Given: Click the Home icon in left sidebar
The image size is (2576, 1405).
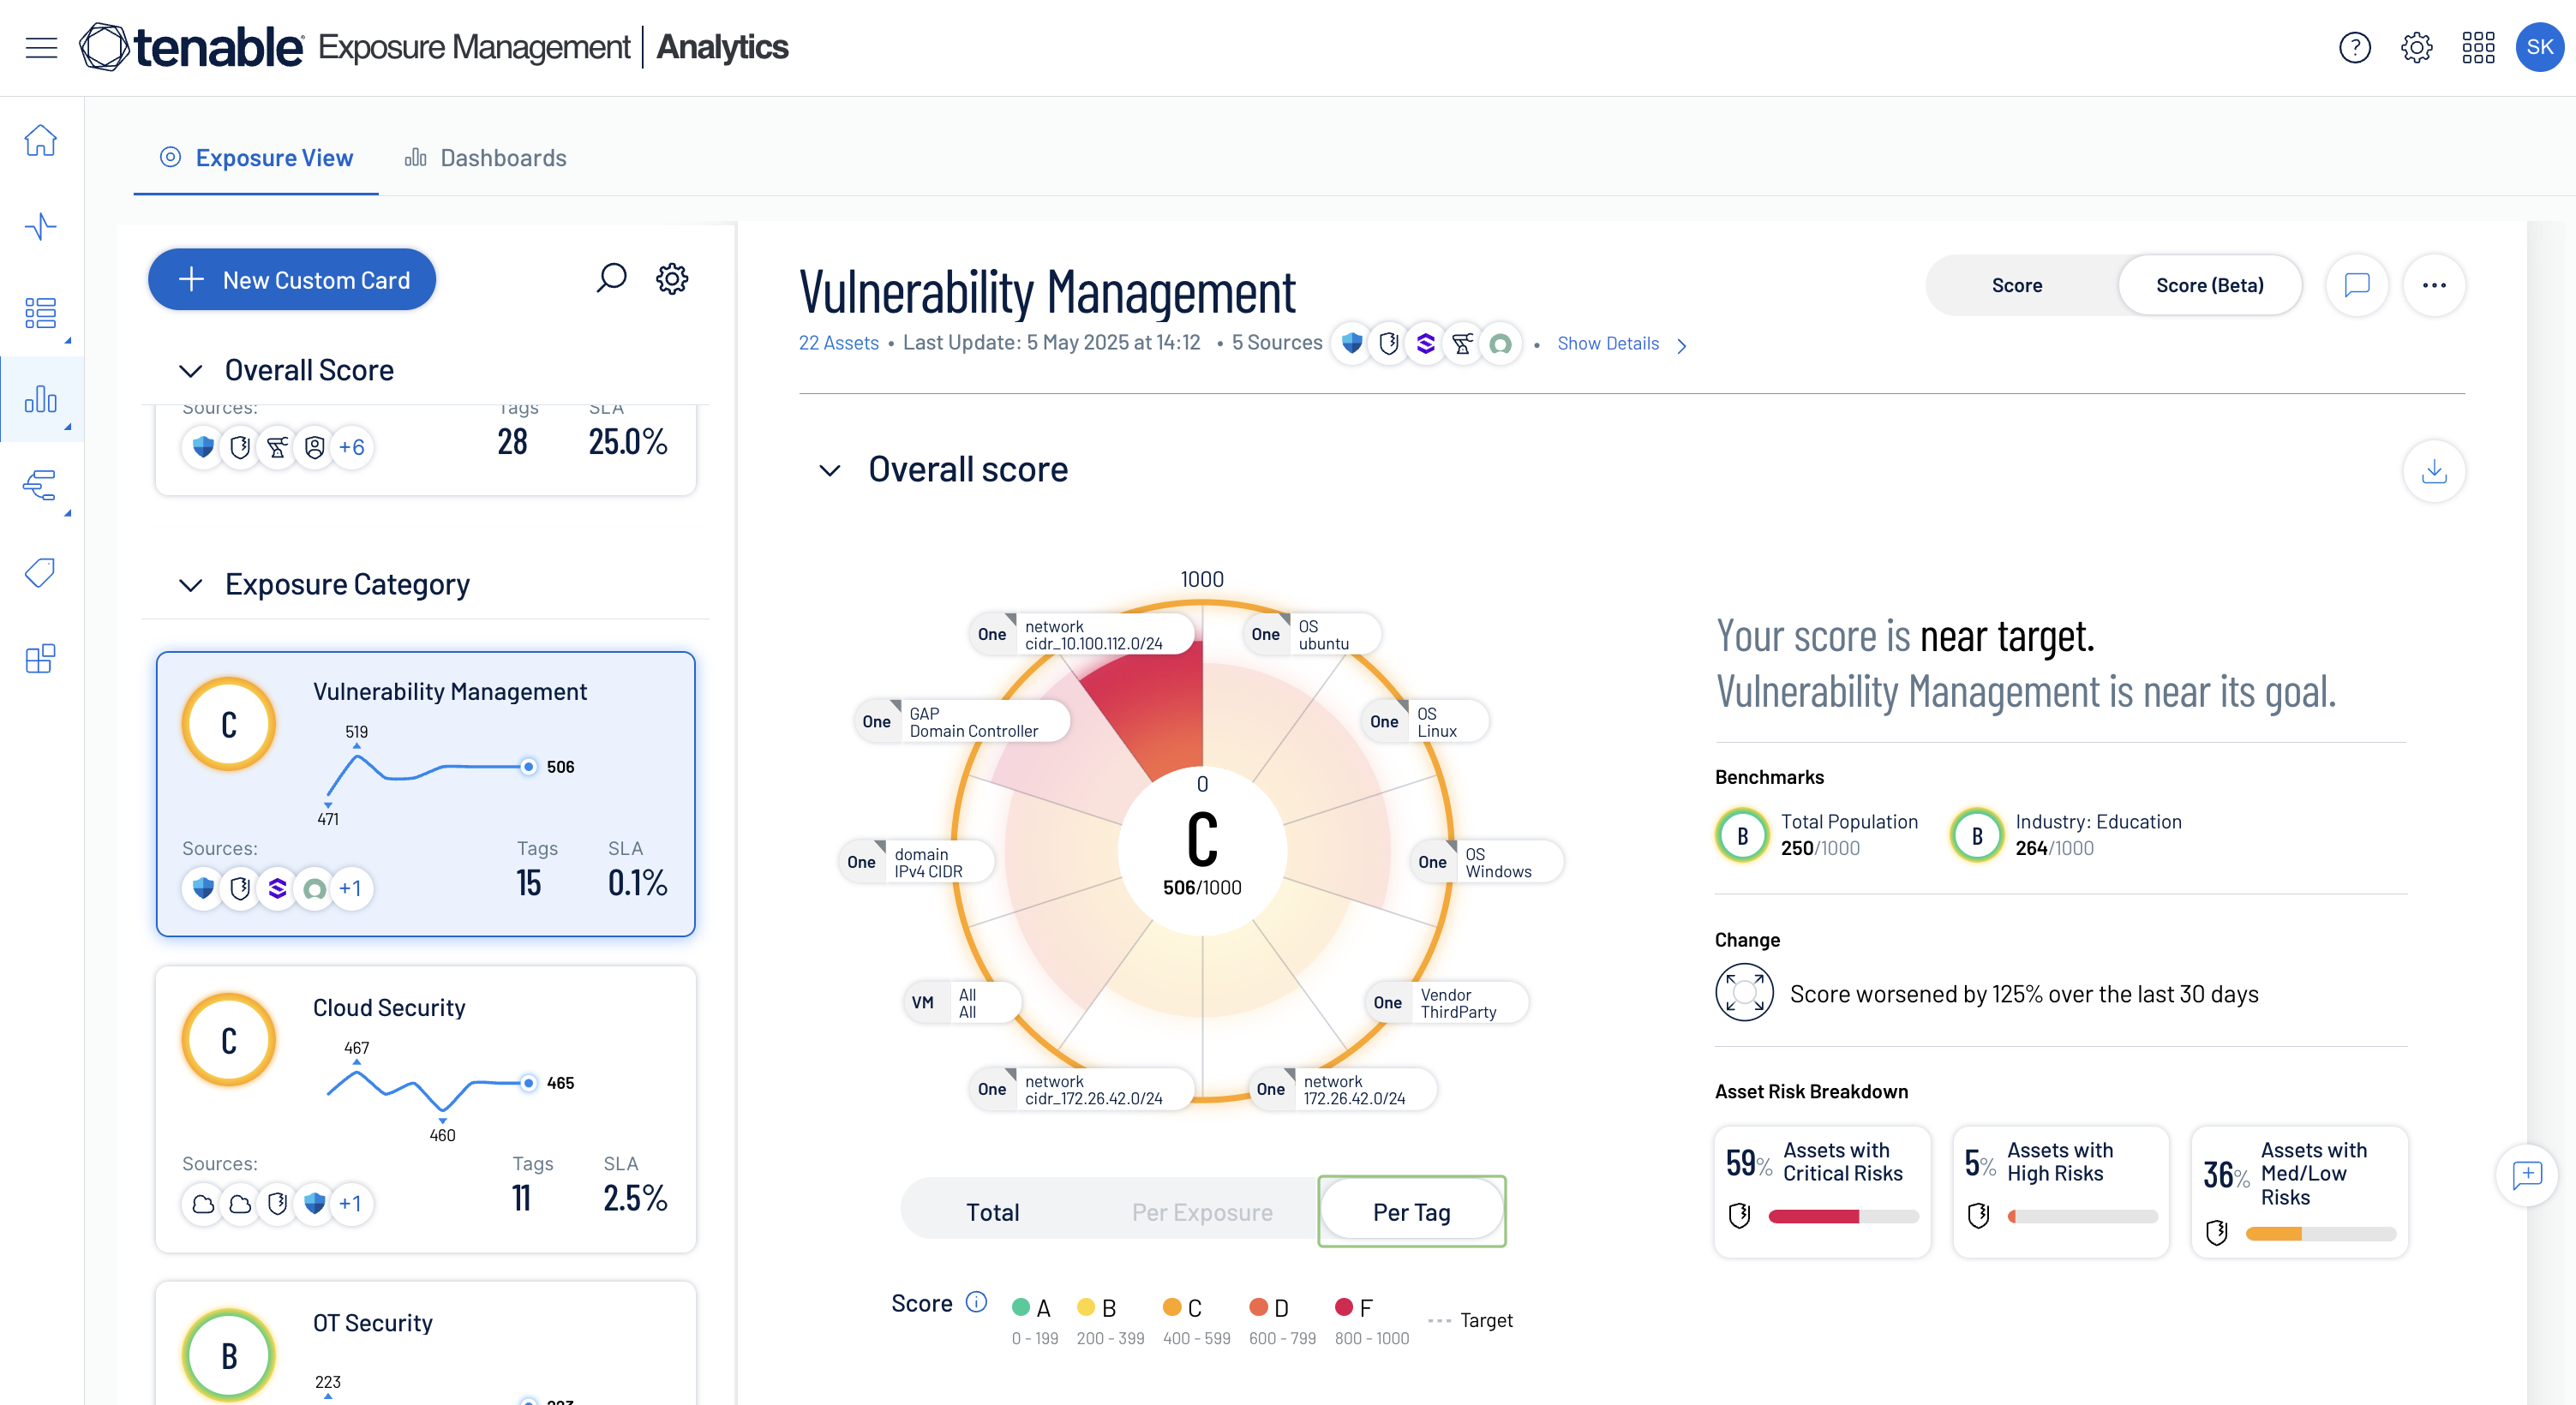Looking at the screenshot, I should click(x=41, y=140).
